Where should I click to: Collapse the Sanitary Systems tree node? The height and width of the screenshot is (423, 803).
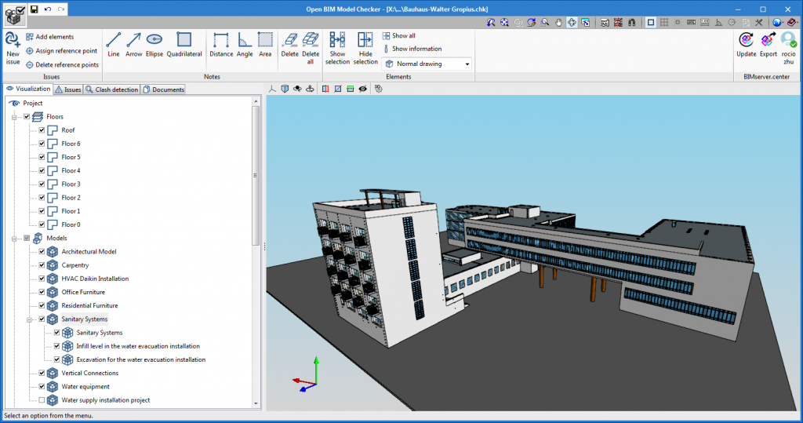pos(29,319)
